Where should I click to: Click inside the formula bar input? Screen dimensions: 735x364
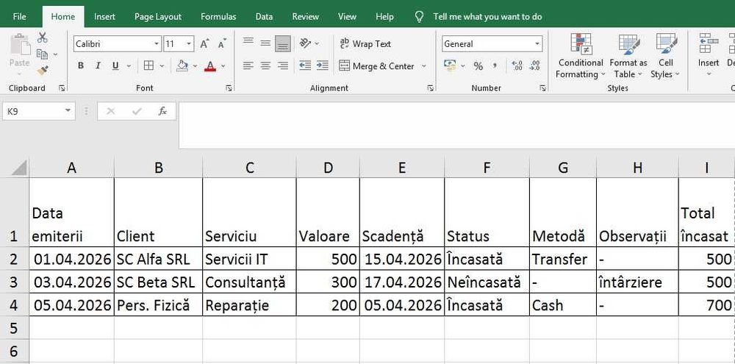pyautogui.click(x=456, y=125)
